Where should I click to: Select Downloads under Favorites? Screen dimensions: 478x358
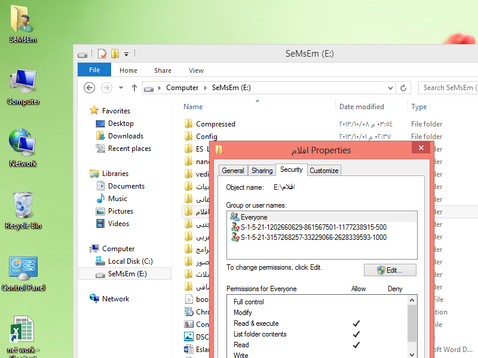[x=119, y=136]
